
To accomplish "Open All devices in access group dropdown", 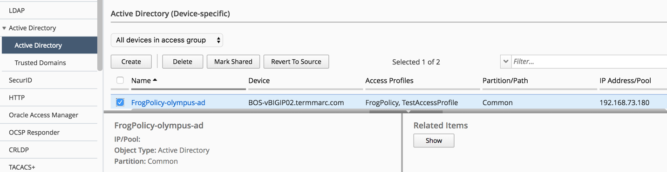I will pyautogui.click(x=167, y=40).
